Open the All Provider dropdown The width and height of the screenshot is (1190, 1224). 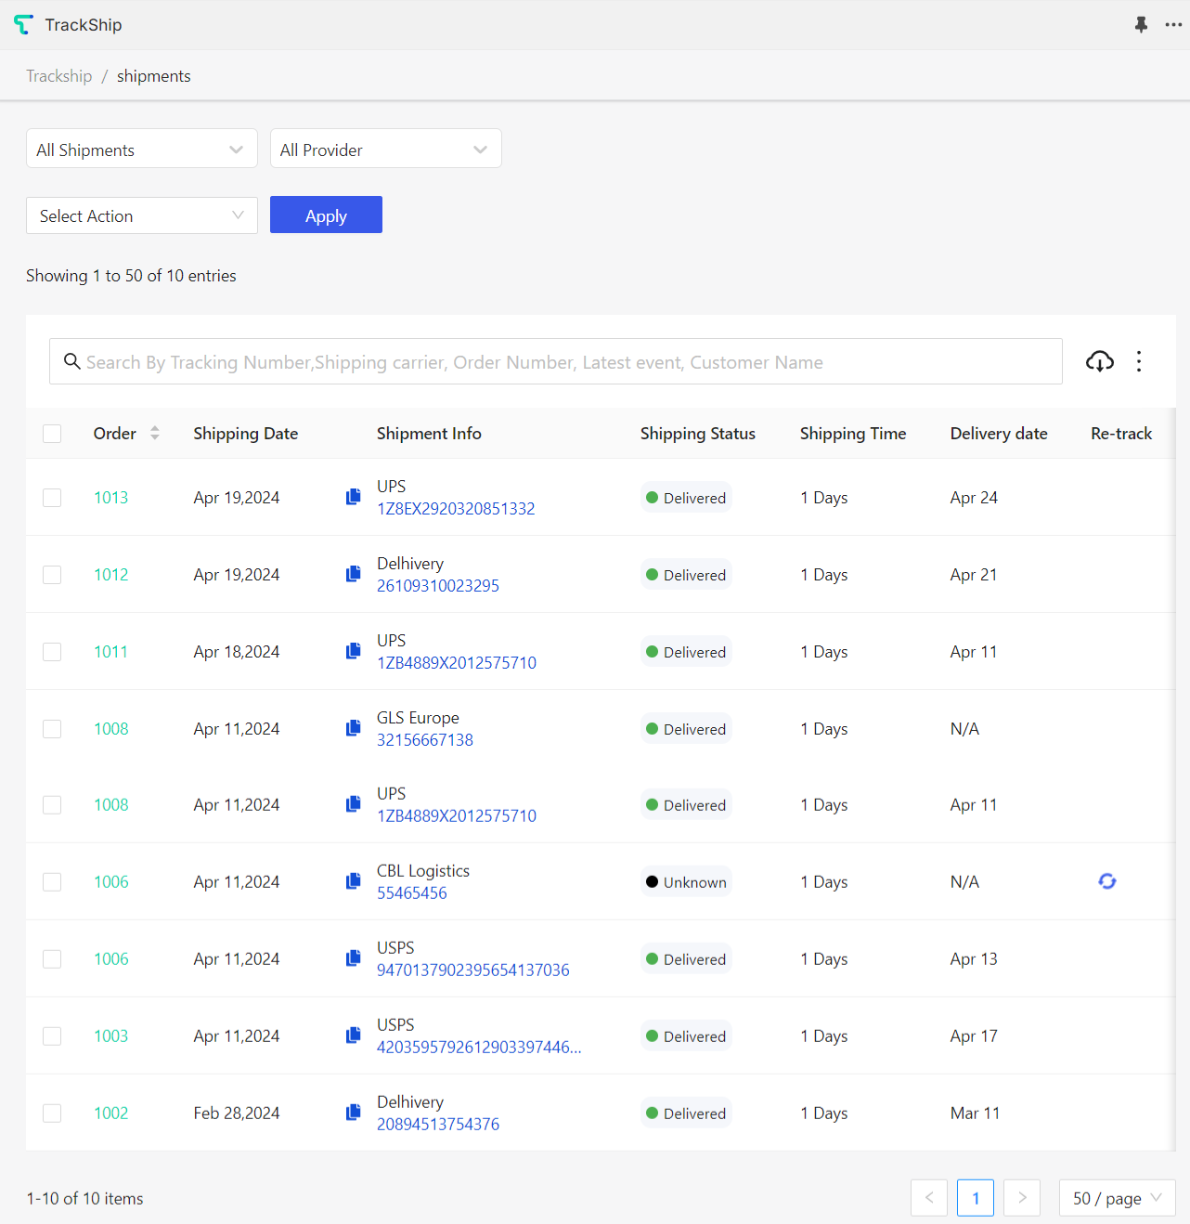coord(385,149)
